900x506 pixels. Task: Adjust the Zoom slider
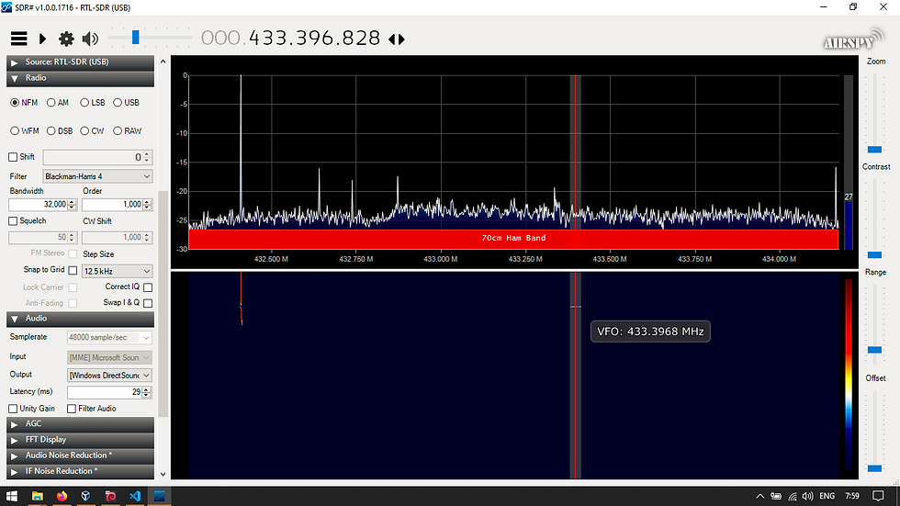[x=874, y=149]
